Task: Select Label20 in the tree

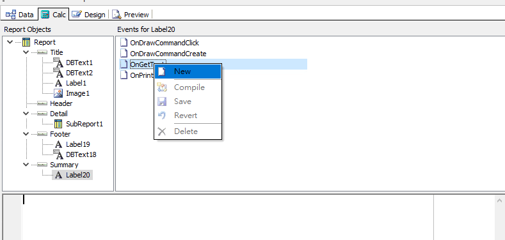Action: [x=78, y=175]
